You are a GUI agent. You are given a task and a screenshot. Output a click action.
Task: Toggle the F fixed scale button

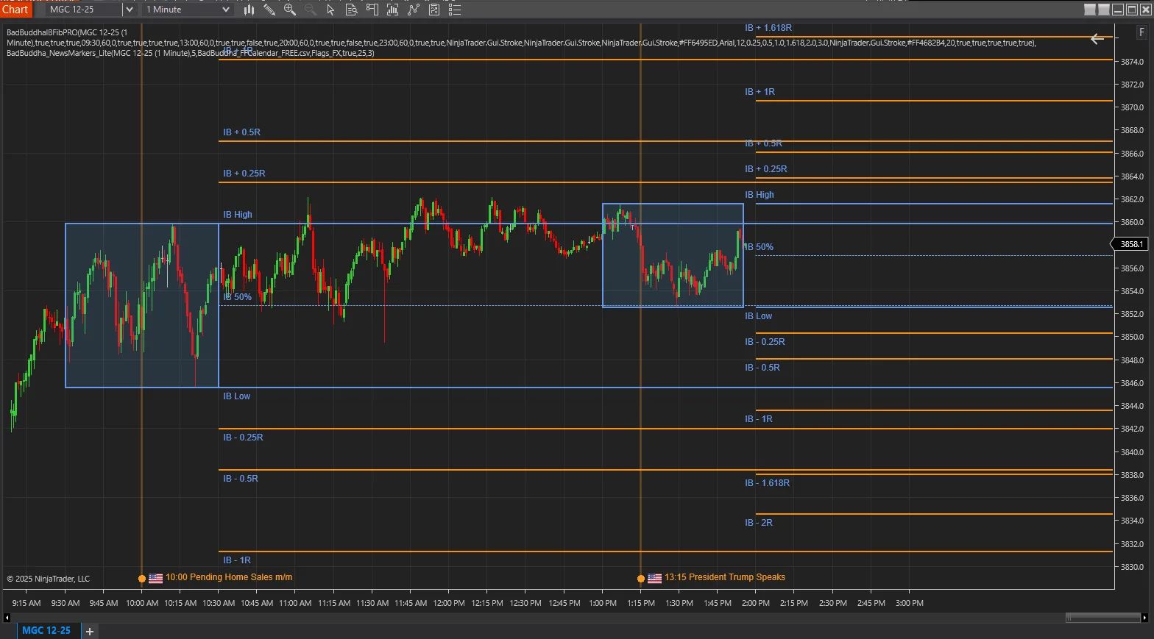1141,32
